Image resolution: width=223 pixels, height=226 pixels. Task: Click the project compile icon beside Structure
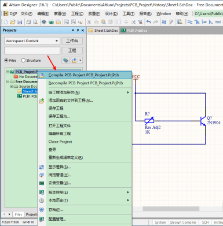click(65, 61)
